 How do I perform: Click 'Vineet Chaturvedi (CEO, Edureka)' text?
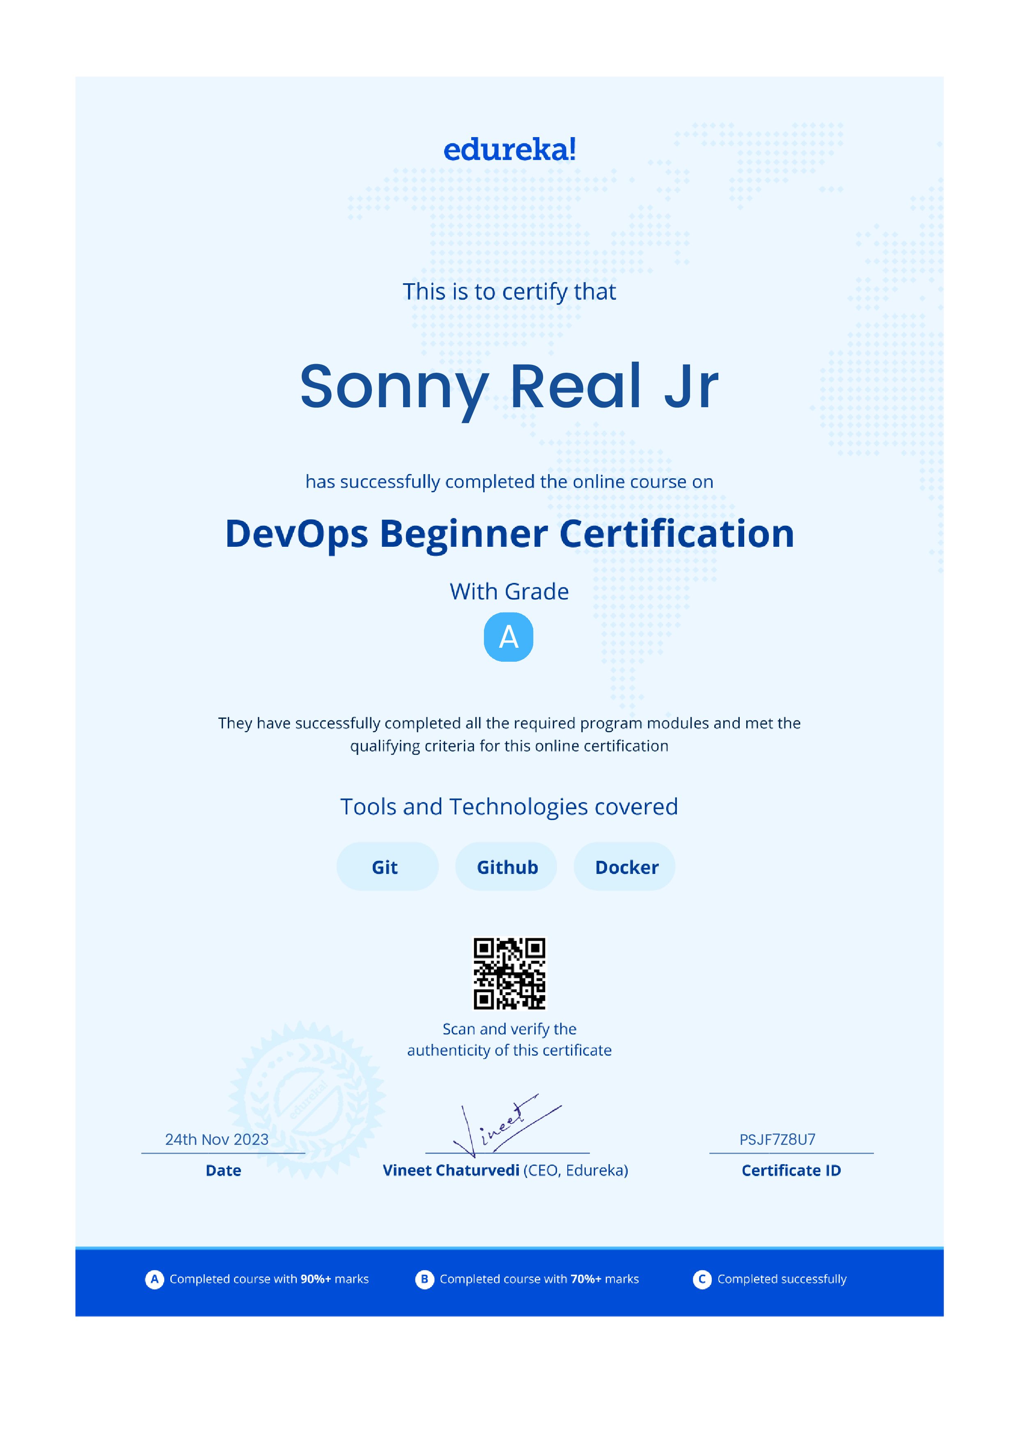[x=506, y=1170]
